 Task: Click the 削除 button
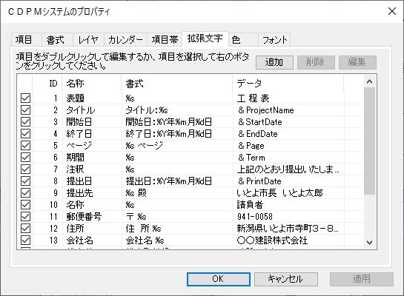pyautogui.click(x=316, y=62)
